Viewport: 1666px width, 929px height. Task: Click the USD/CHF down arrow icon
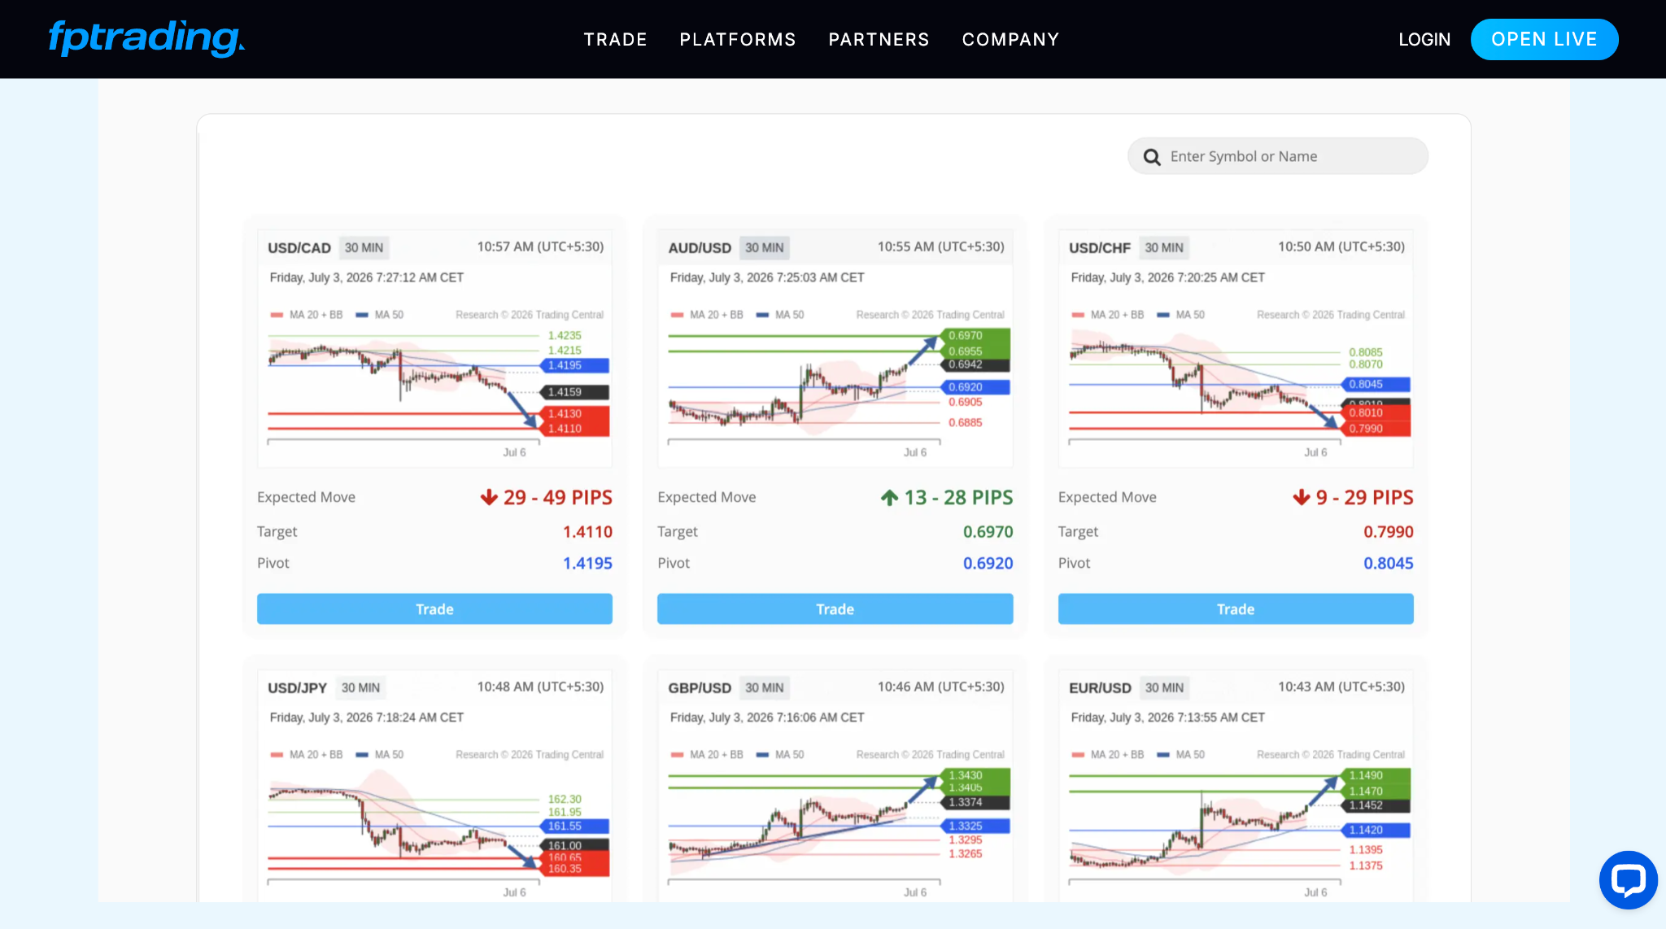pos(1302,497)
